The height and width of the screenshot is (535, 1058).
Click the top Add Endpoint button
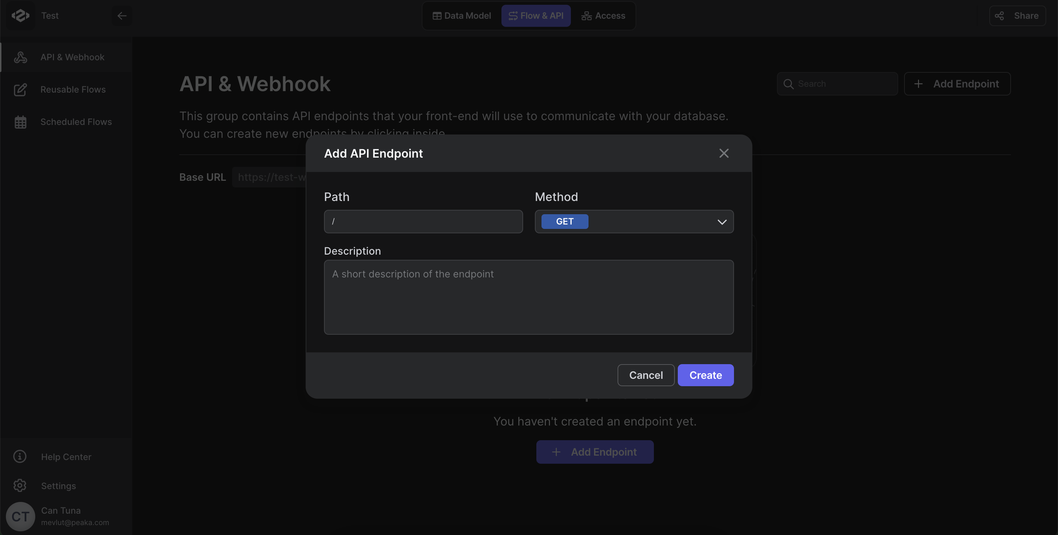pyautogui.click(x=957, y=84)
